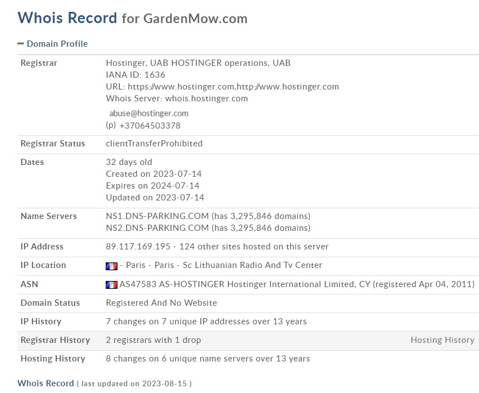Open the Whois Record link at the bottom
The image size is (479, 393).
pos(46,383)
